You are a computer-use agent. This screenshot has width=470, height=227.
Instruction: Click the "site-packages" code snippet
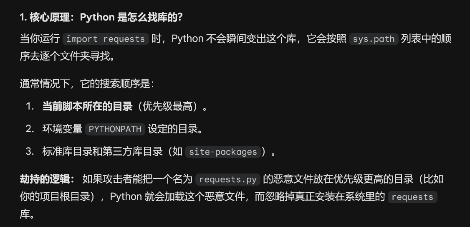(223, 152)
